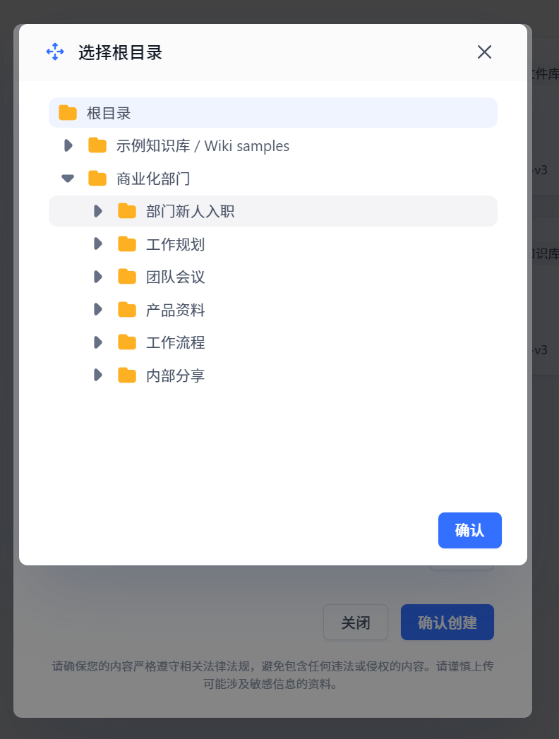Screen dimensions: 559x739
Task: Click the 商业化部门 folder icon
Action: (x=97, y=179)
